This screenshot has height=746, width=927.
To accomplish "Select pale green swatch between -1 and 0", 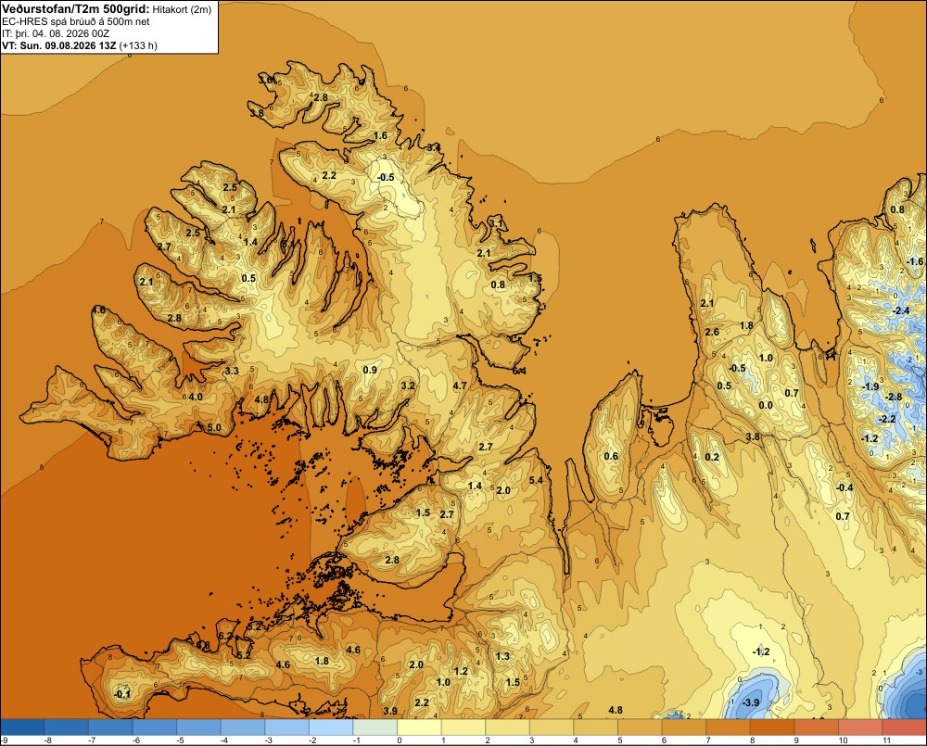I will 375,727.
